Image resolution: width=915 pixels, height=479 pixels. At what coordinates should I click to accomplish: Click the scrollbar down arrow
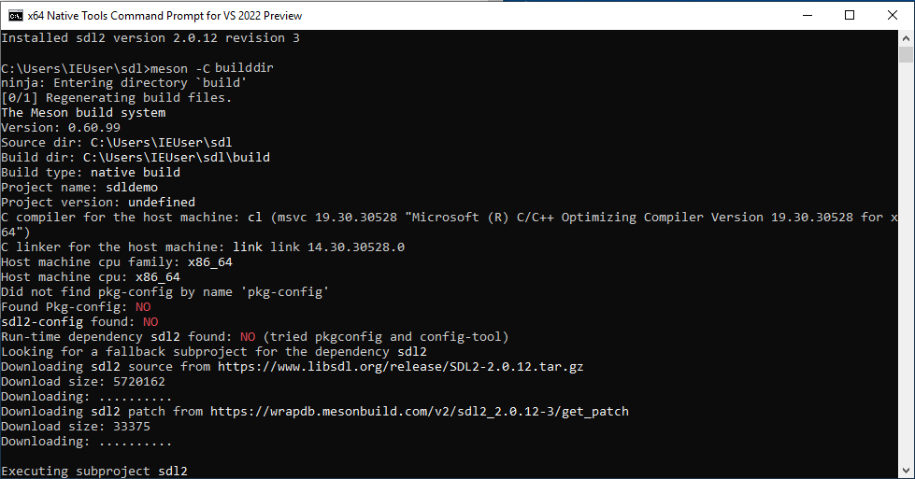click(x=906, y=471)
